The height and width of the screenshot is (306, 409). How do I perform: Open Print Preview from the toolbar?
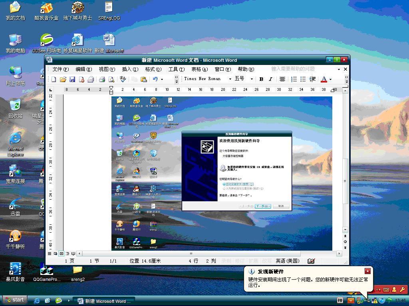[x=111, y=79]
